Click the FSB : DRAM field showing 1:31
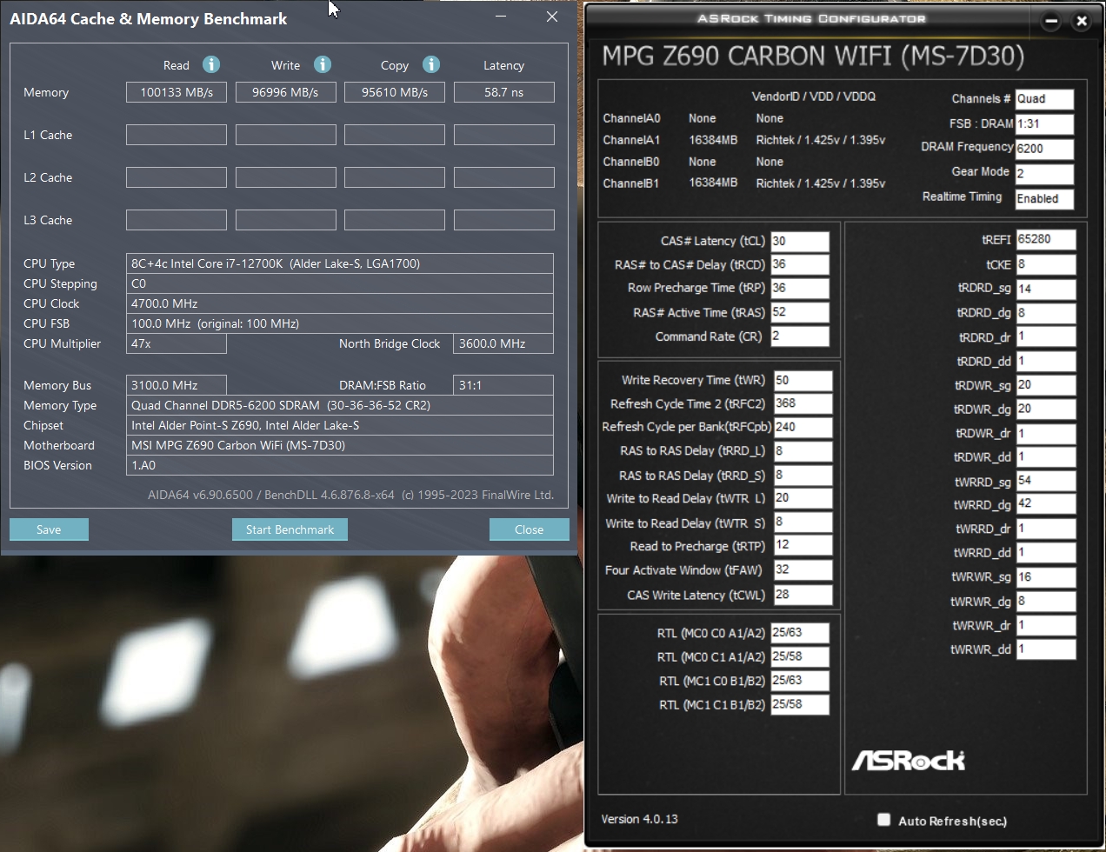1106x852 pixels. 1044,124
